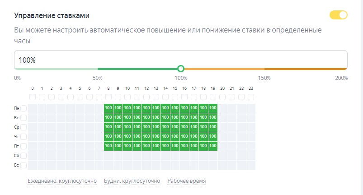The image size is (363, 195).
Task: Check the Sunday (Вс) row checkbox
Action: click(x=24, y=165)
